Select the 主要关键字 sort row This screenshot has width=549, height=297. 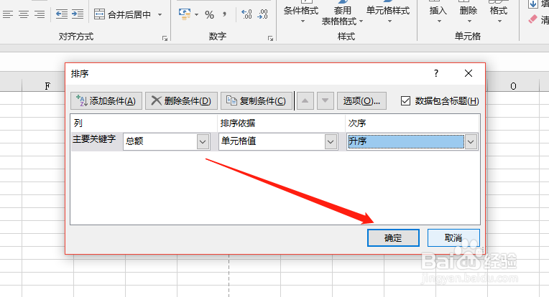pyautogui.click(x=94, y=140)
